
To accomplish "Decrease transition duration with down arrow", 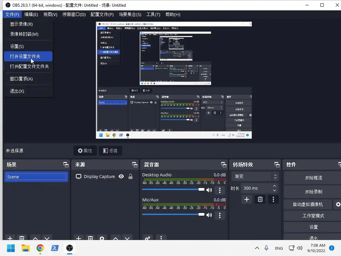I will pyautogui.click(x=274, y=190).
